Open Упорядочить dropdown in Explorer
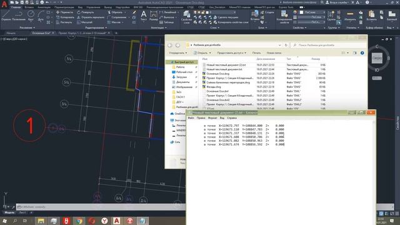Screen dimensions: 400x225 (x=177, y=52)
